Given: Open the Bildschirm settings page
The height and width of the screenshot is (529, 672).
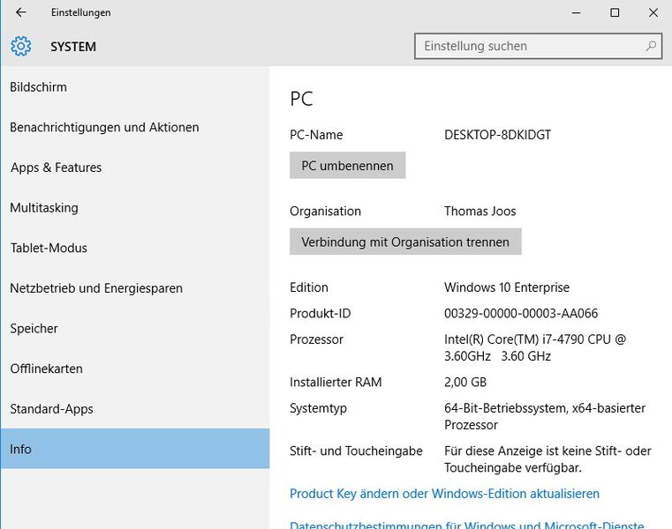Looking at the screenshot, I should [x=39, y=87].
